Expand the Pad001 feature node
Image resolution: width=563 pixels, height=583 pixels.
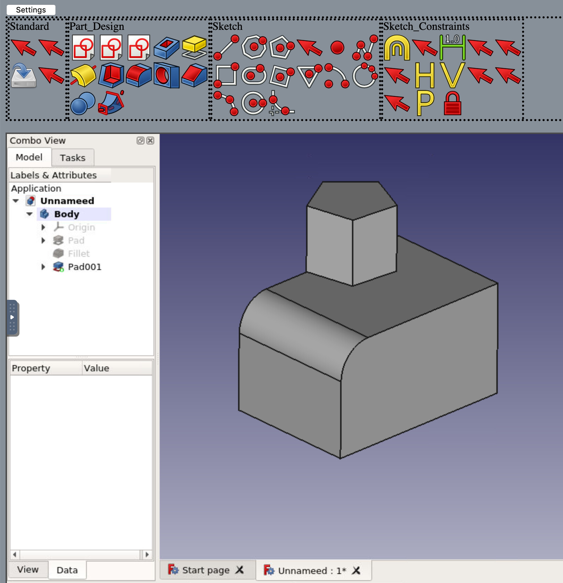pos(43,267)
